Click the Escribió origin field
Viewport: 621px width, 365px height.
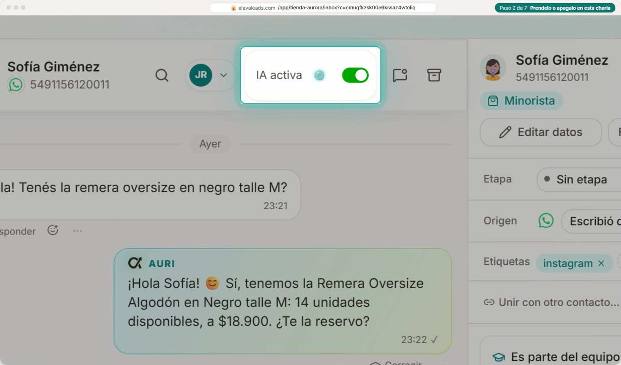(x=591, y=221)
